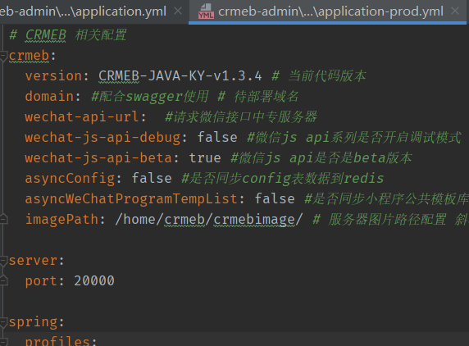
Task: Collapse the server block fold marker
Action: pos(3,261)
